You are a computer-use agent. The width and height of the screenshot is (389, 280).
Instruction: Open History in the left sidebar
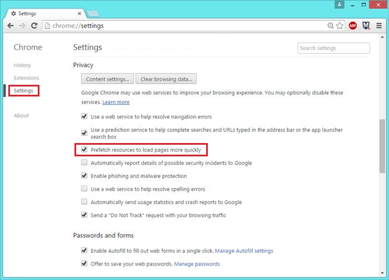click(23, 65)
